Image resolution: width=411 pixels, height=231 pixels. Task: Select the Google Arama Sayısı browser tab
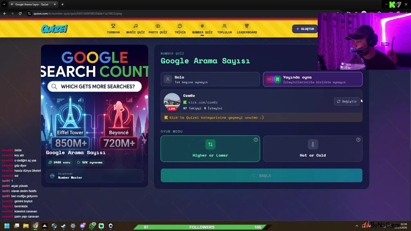(33, 4)
